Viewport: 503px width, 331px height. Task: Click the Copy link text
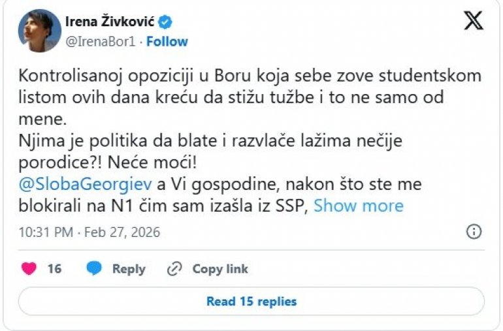point(220,268)
